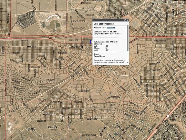Open account info link R068994
The image size is (186, 140).
click(x=111, y=28)
